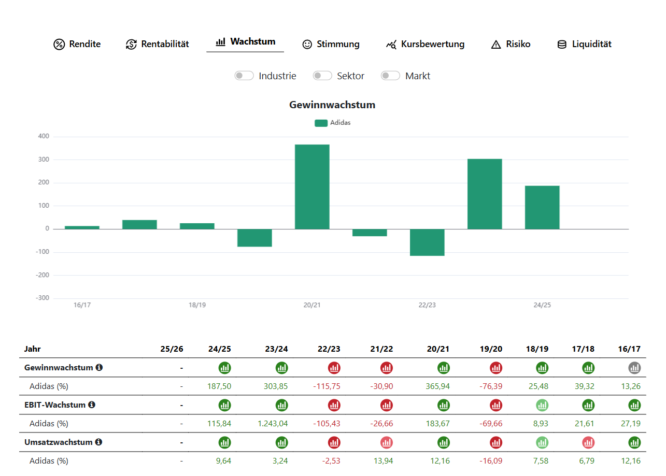Click the Gewinnwachstum value 13,26

coord(631,386)
